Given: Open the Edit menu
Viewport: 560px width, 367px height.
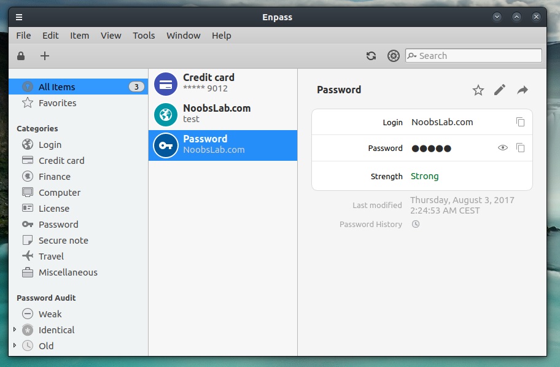Looking at the screenshot, I should tap(50, 36).
